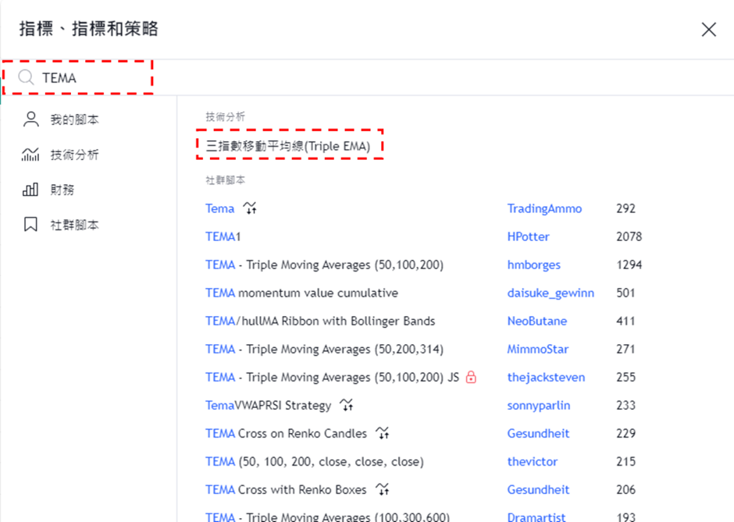This screenshot has width=734, height=522.
Task: Click the person icon beside 我的腳本
Action: point(30,119)
